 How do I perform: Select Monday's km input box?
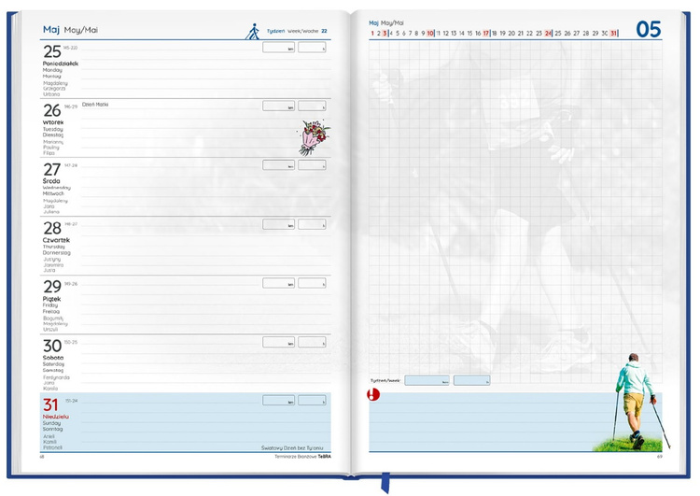tap(278, 48)
